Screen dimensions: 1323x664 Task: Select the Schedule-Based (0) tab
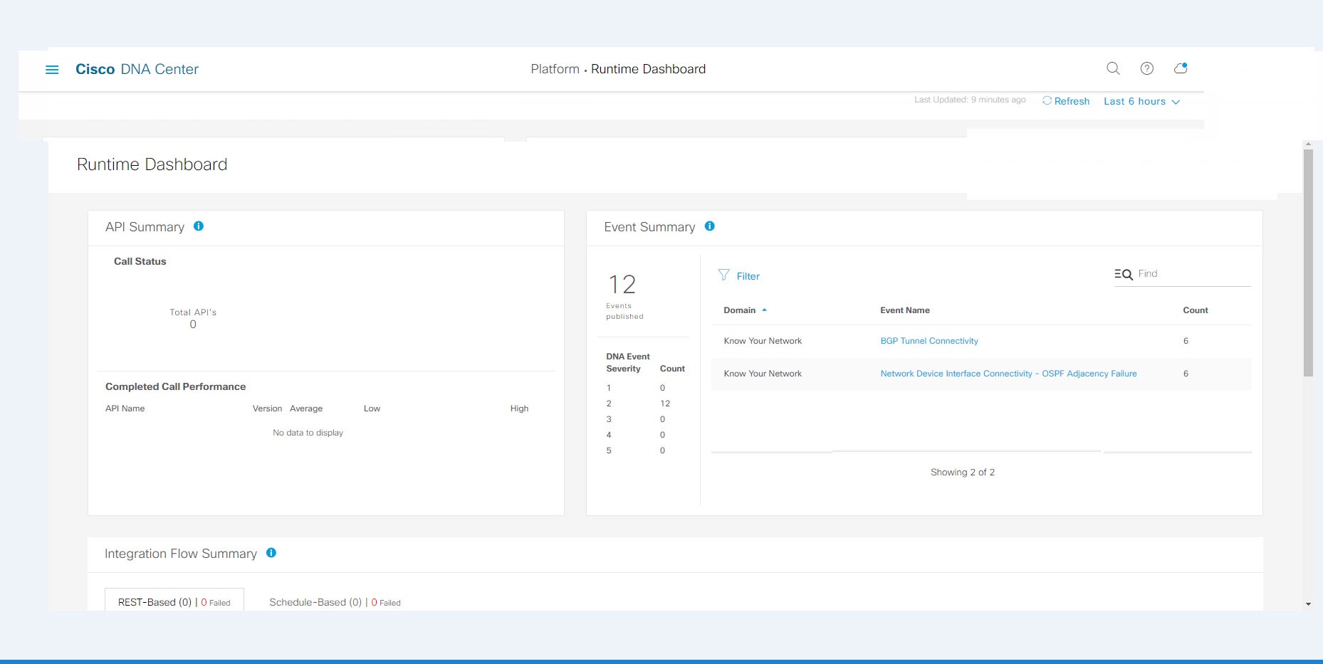click(x=335, y=602)
